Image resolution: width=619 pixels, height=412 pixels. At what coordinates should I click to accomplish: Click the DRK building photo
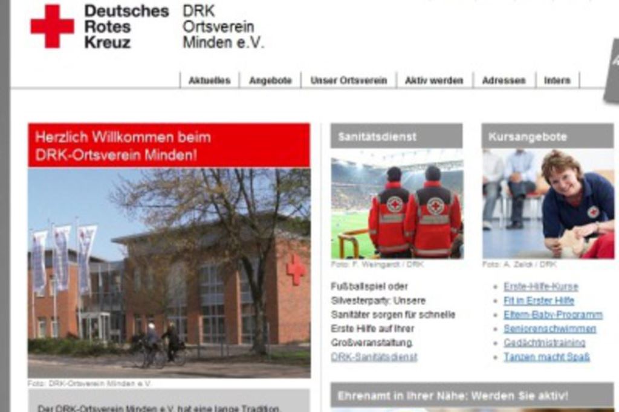coord(169,273)
